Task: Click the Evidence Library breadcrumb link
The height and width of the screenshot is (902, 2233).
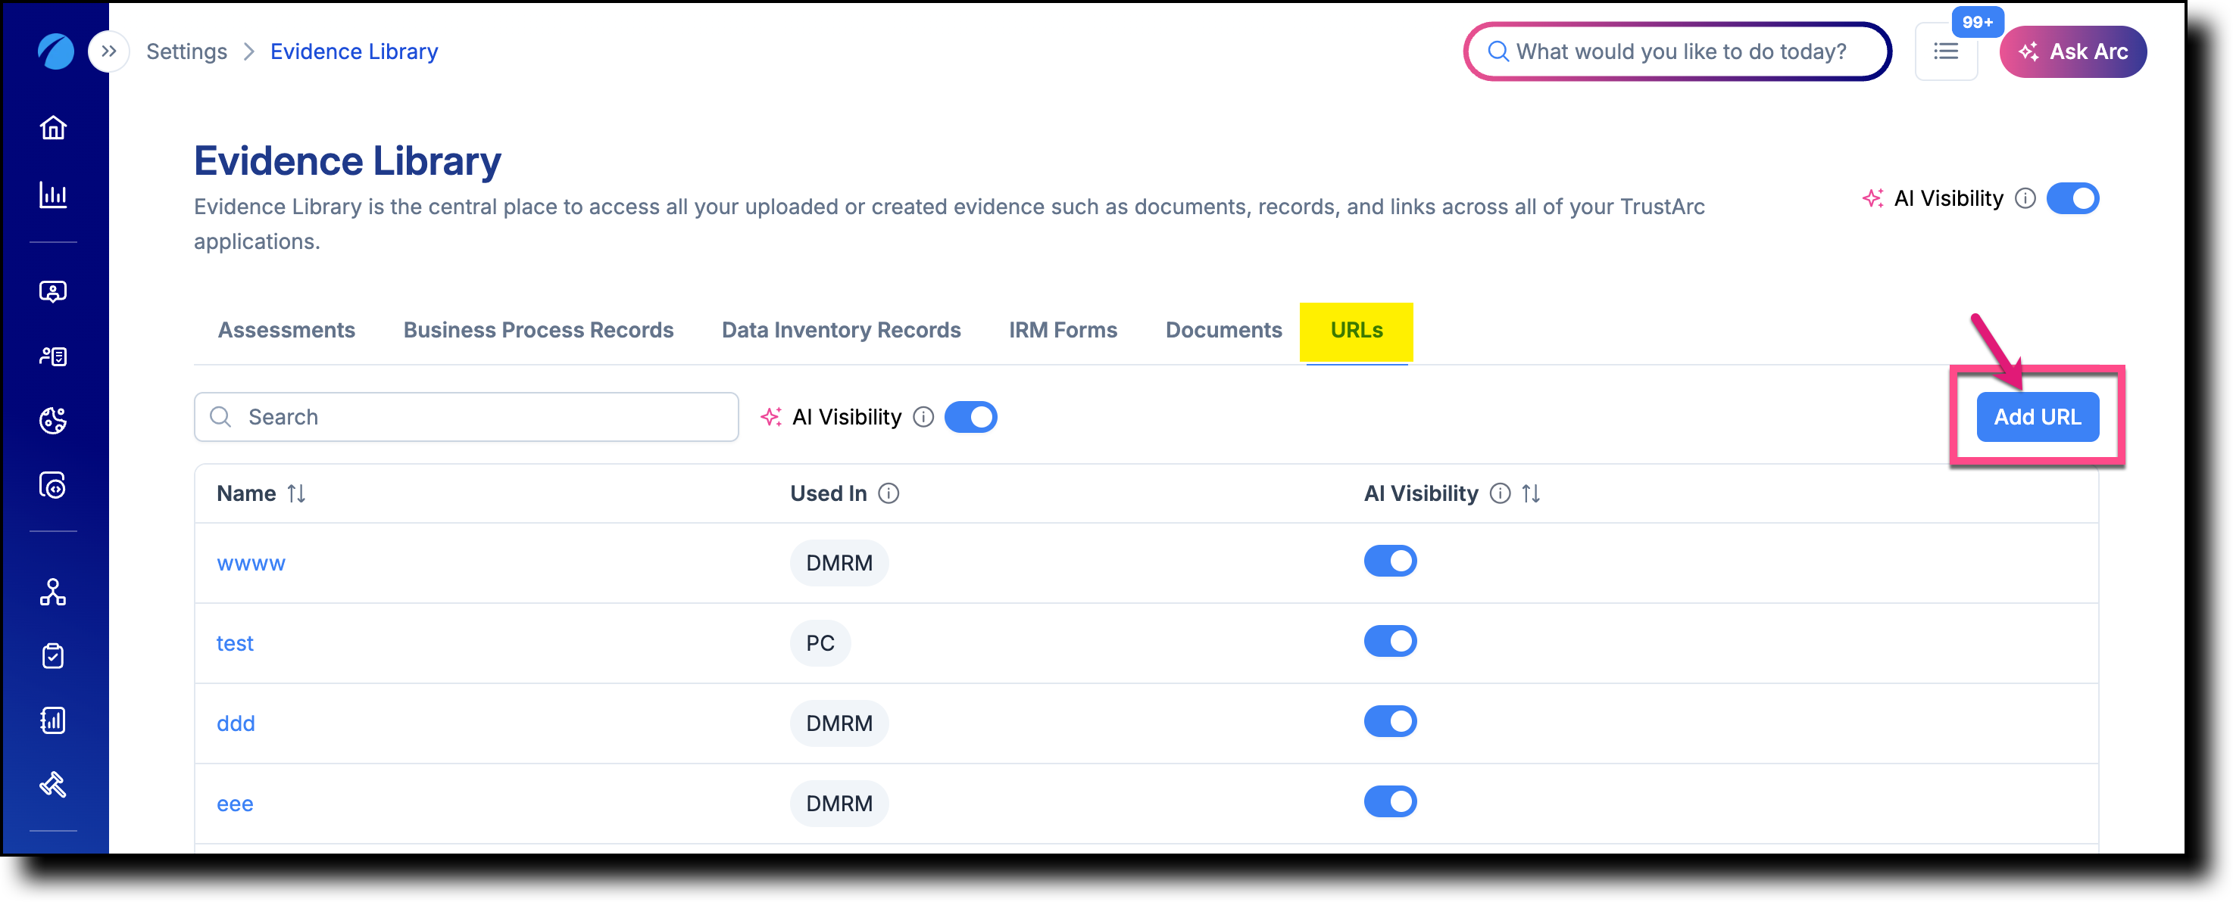Action: pos(354,52)
